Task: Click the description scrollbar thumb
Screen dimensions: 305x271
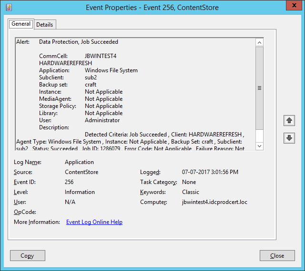Action: pos(260,88)
